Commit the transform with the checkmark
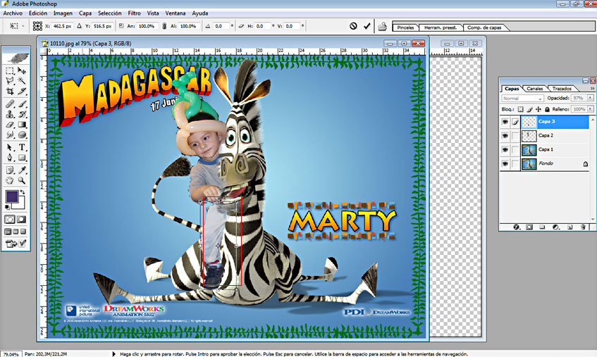The width and height of the screenshot is (597, 357). click(367, 26)
